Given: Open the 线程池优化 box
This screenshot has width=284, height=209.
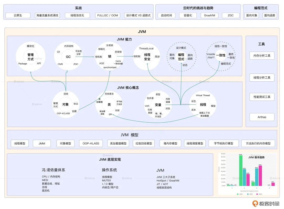Looking at the screenshot, I should click(77, 15).
